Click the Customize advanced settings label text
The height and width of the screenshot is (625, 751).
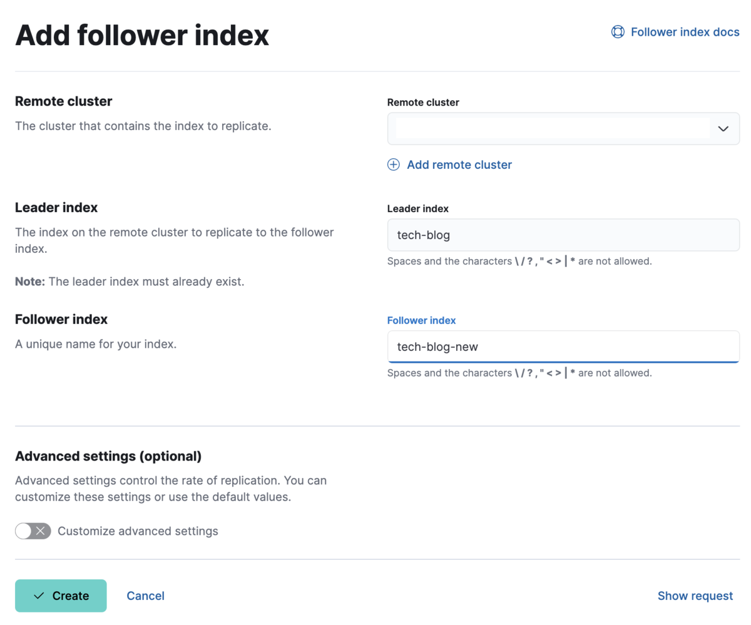138,531
